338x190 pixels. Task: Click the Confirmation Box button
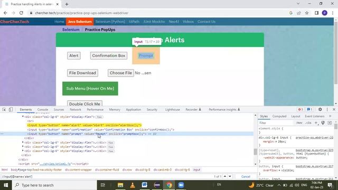109,55
